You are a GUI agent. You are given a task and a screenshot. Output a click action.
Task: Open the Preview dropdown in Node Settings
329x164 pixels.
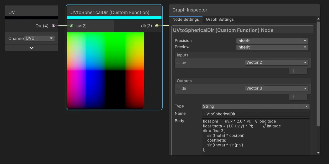272,47
